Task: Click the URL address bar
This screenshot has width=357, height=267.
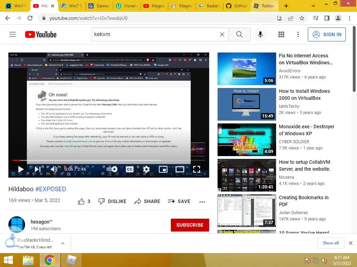Action: (157, 18)
